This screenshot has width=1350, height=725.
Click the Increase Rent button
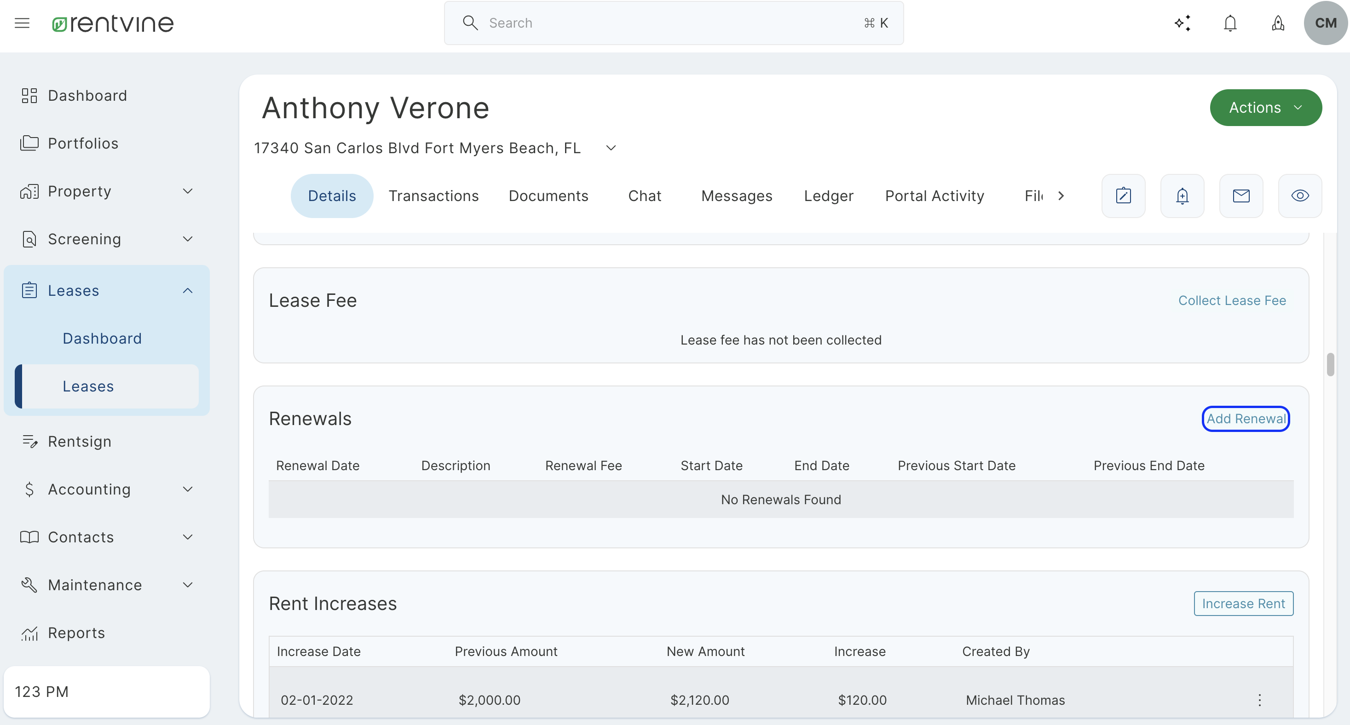(1243, 604)
